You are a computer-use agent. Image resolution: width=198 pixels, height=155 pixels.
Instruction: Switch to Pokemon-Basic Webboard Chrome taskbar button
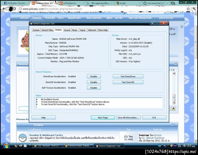[x=78, y=146]
